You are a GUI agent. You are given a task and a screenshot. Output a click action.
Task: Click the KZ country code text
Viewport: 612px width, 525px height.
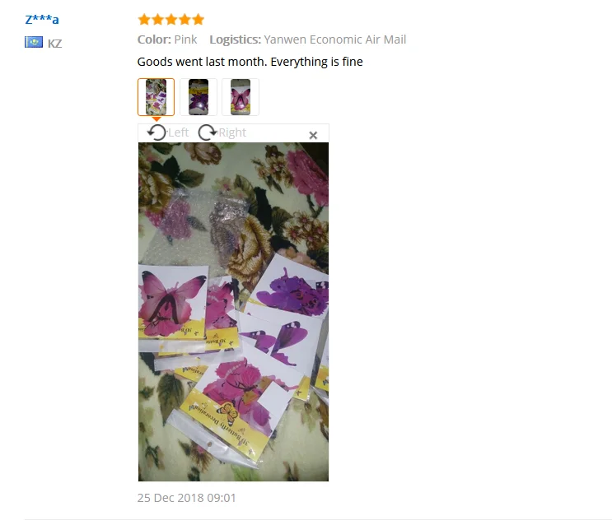coord(54,44)
